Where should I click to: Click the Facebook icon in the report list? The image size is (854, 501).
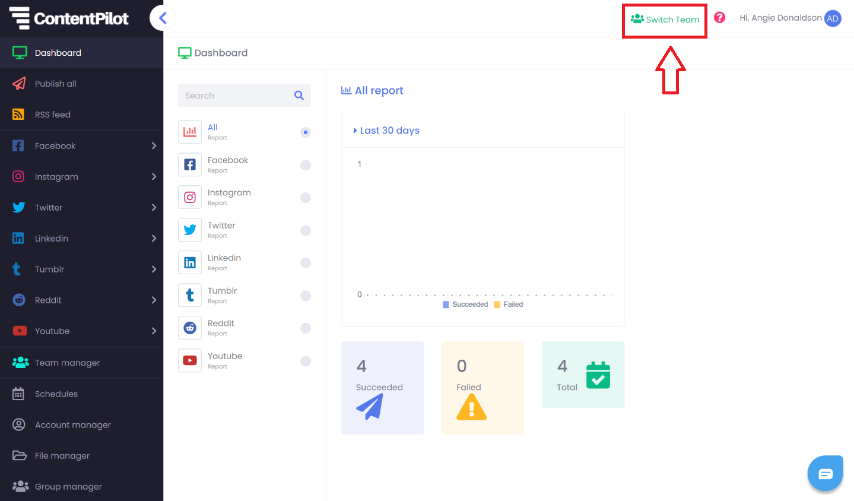coord(190,164)
